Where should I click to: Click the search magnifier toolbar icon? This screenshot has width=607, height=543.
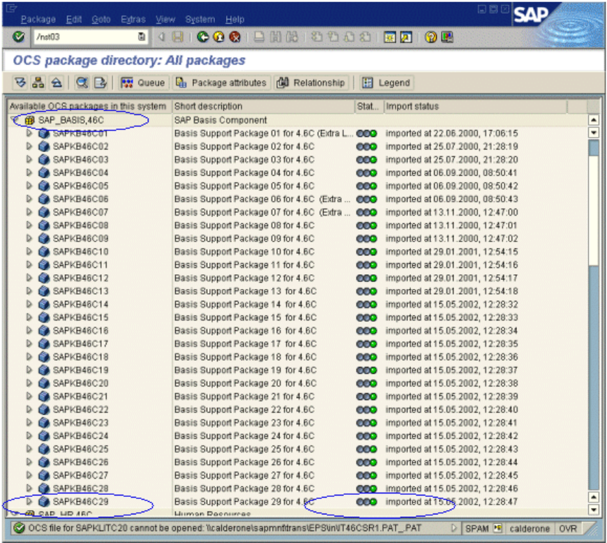tap(82, 82)
